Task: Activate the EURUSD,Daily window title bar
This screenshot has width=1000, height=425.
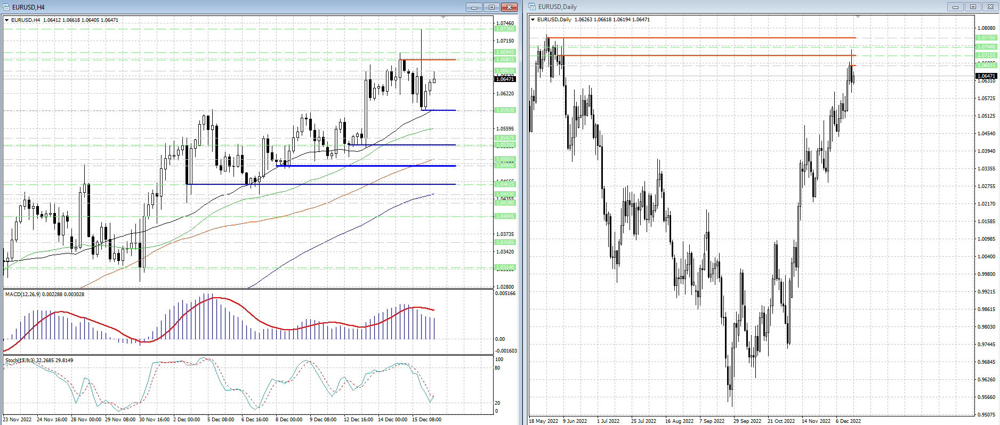Action: click(x=746, y=7)
